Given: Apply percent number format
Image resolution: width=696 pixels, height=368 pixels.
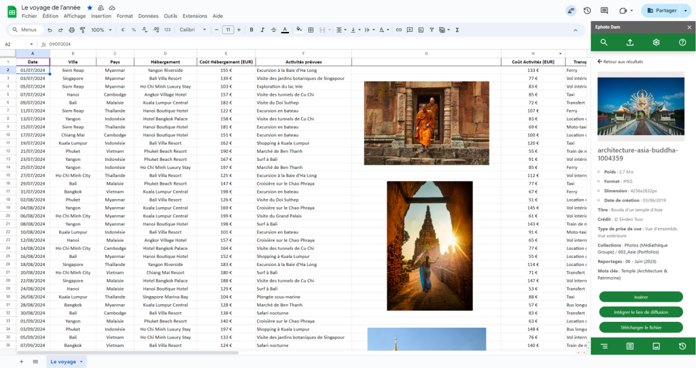Looking at the screenshot, I should click(134, 30).
